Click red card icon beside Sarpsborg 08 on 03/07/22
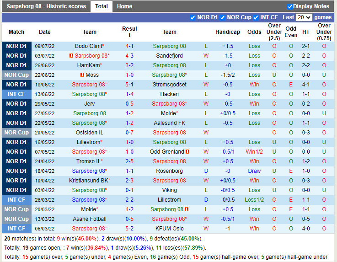The height and width of the screenshot is (262, 337). click(71, 56)
